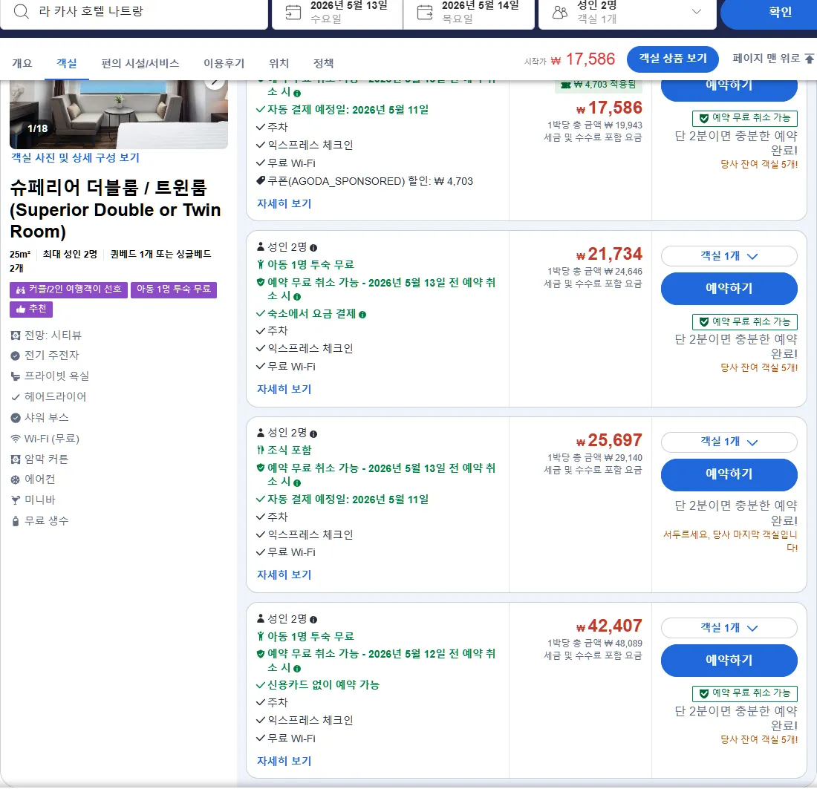Viewport: 817px width, 789px height.
Task: Click the purple 커플/2인 여행객이 선호 badge
Action: pos(69,289)
